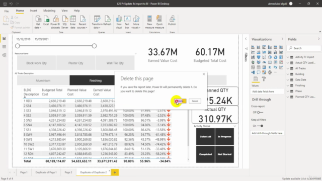Choose SQL Server data source
The height and width of the screenshot is (181, 322).
(65, 22)
